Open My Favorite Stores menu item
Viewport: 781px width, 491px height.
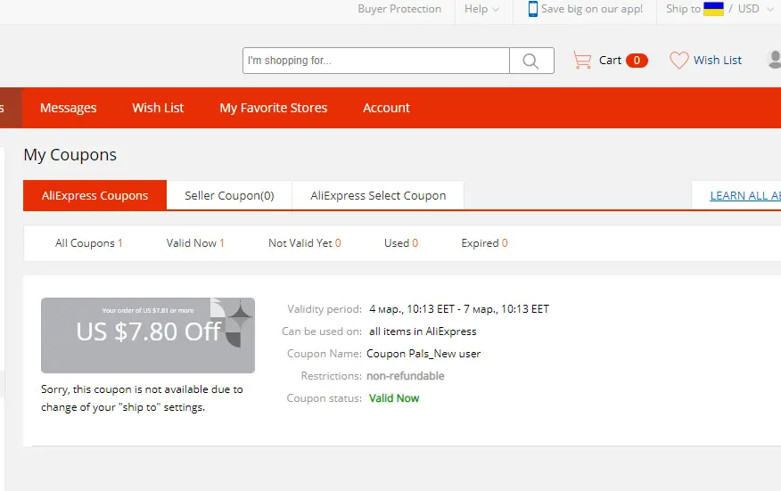(x=274, y=108)
